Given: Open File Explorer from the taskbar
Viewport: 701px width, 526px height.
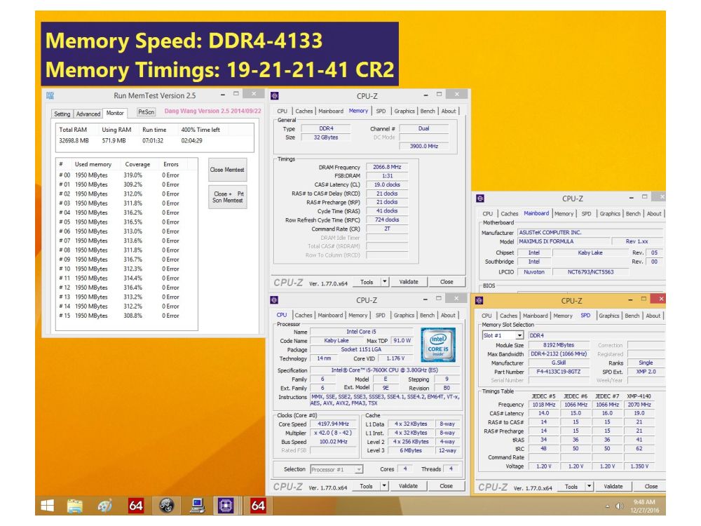Looking at the screenshot, I should coord(74,506).
